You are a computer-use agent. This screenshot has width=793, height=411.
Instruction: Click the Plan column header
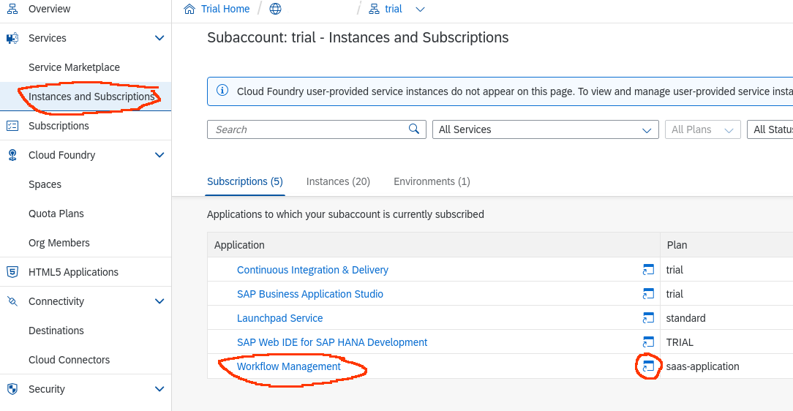[726, 245]
